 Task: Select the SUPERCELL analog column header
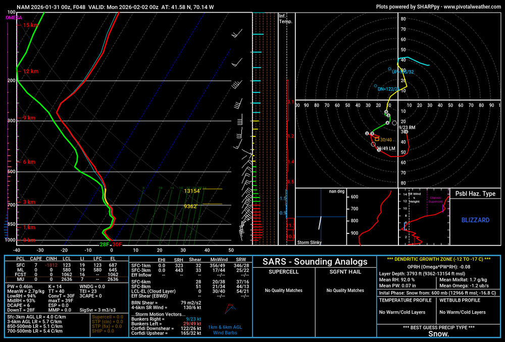click(283, 272)
